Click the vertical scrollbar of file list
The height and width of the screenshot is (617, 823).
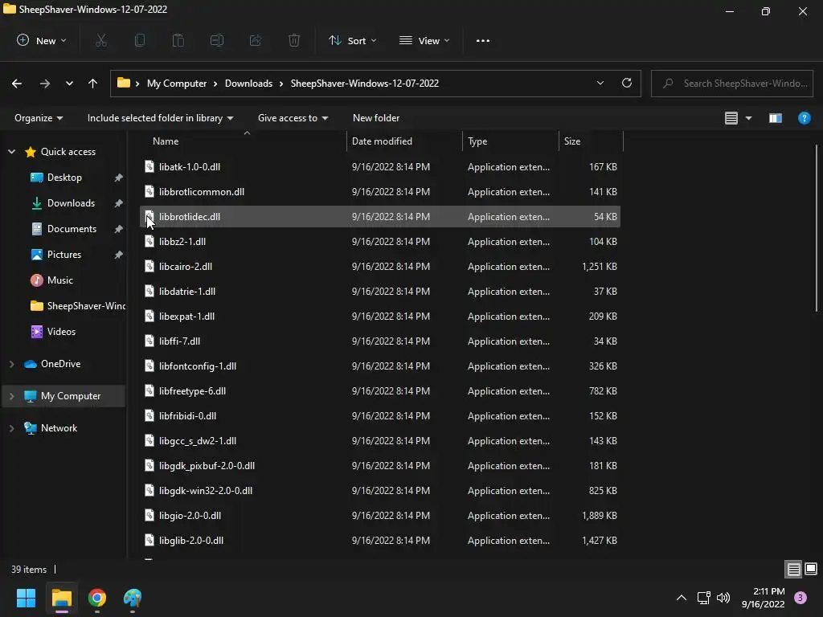(x=817, y=228)
